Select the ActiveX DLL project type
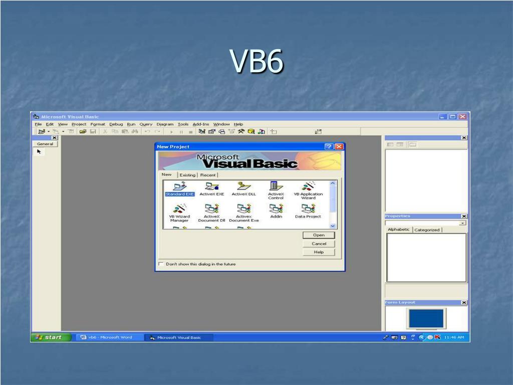 click(244, 189)
